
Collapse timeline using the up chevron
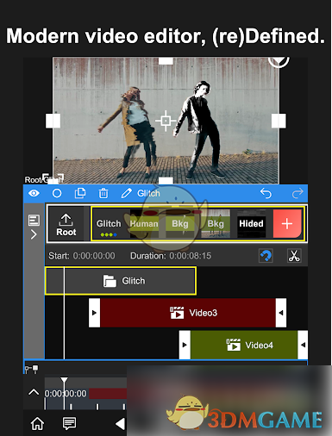tap(34, 392)
